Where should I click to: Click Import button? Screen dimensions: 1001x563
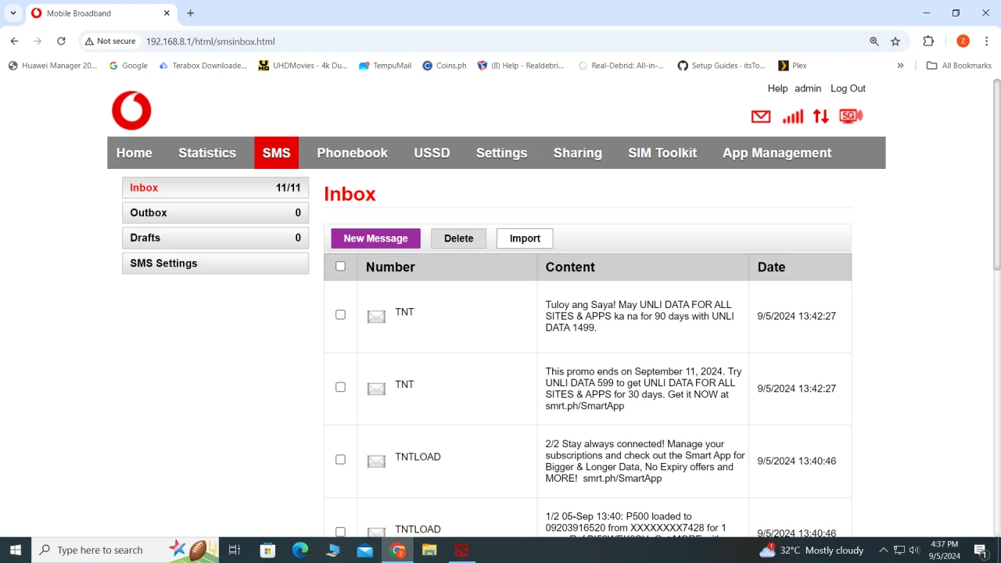[x=525, y=238]
